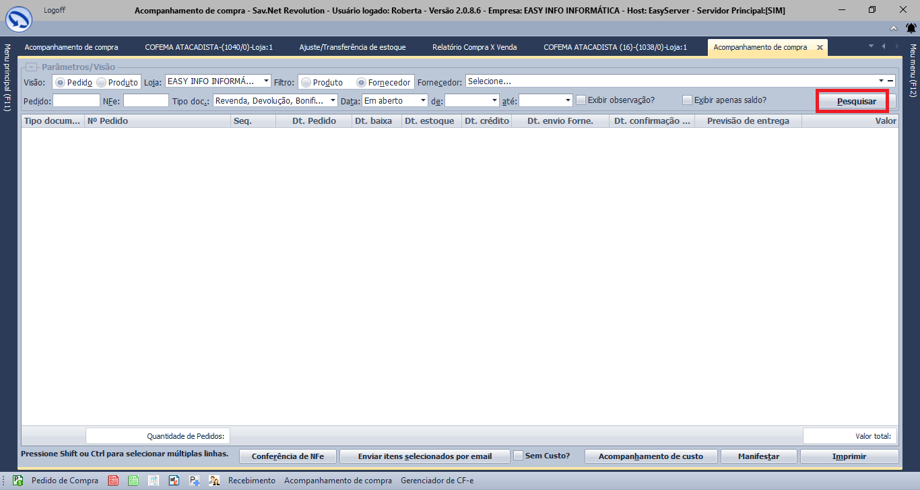Click the Pedido number input field
Image resolution: width=920 pixels, height=490 pixels.
tap(76, 100)
